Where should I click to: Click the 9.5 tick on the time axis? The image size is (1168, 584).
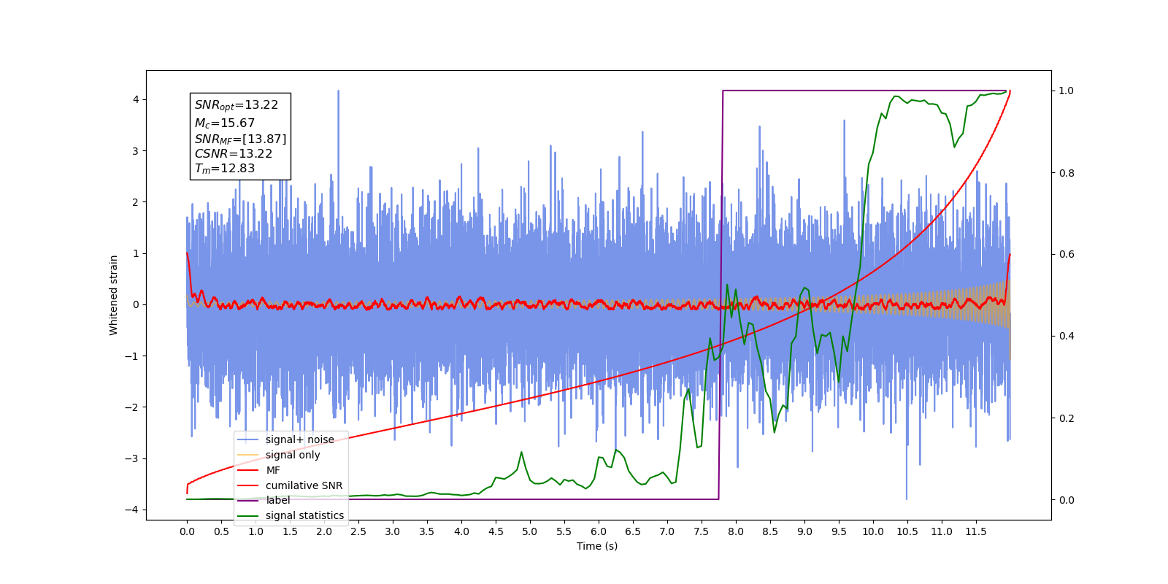[x=839, y=531]
